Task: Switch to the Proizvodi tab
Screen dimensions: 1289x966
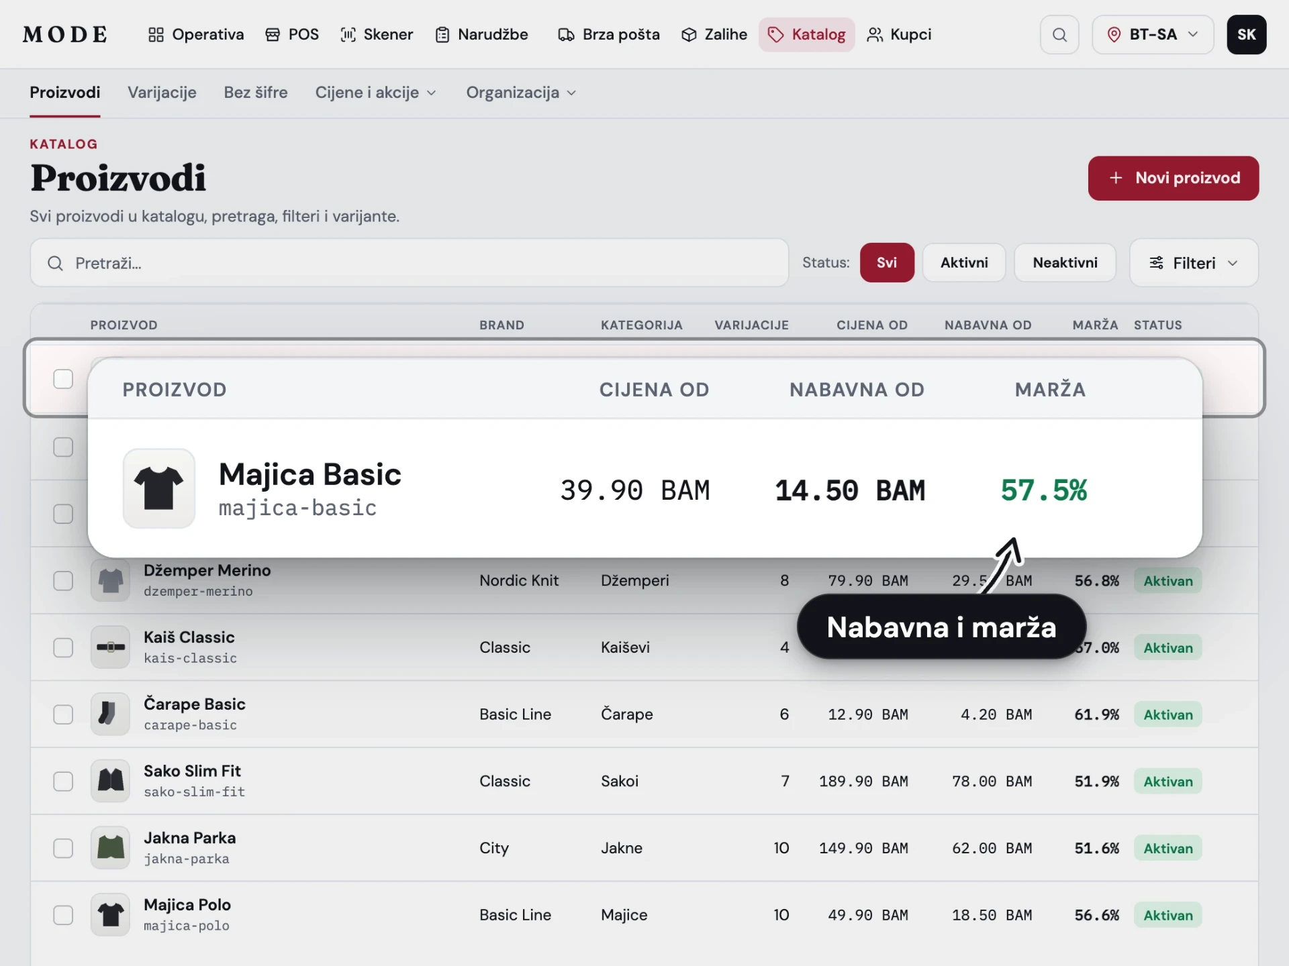Action: 65,93
